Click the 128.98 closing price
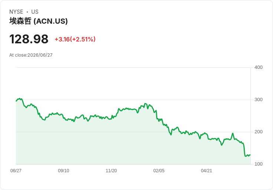 coord(29,39)
